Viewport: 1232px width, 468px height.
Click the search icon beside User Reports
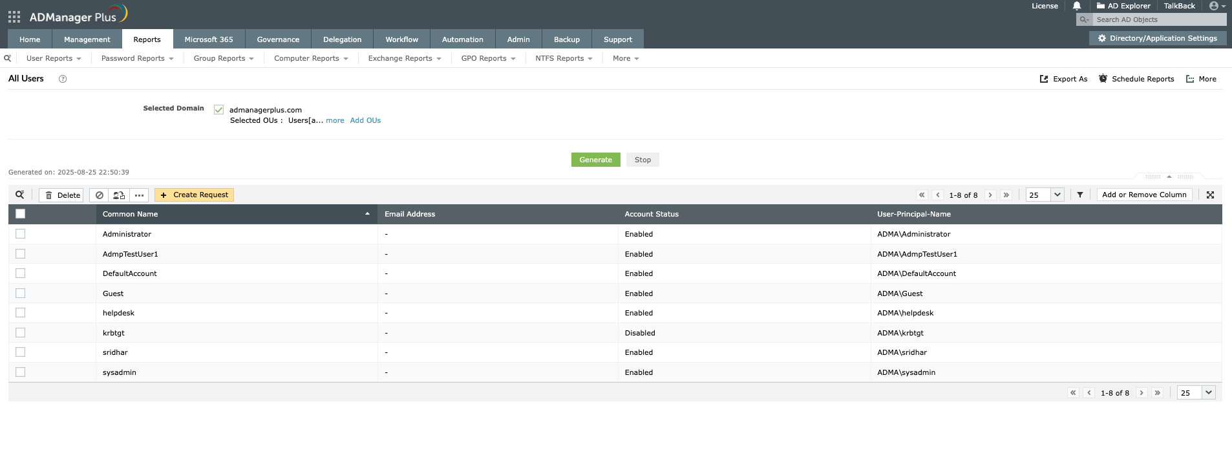(8, 58)
